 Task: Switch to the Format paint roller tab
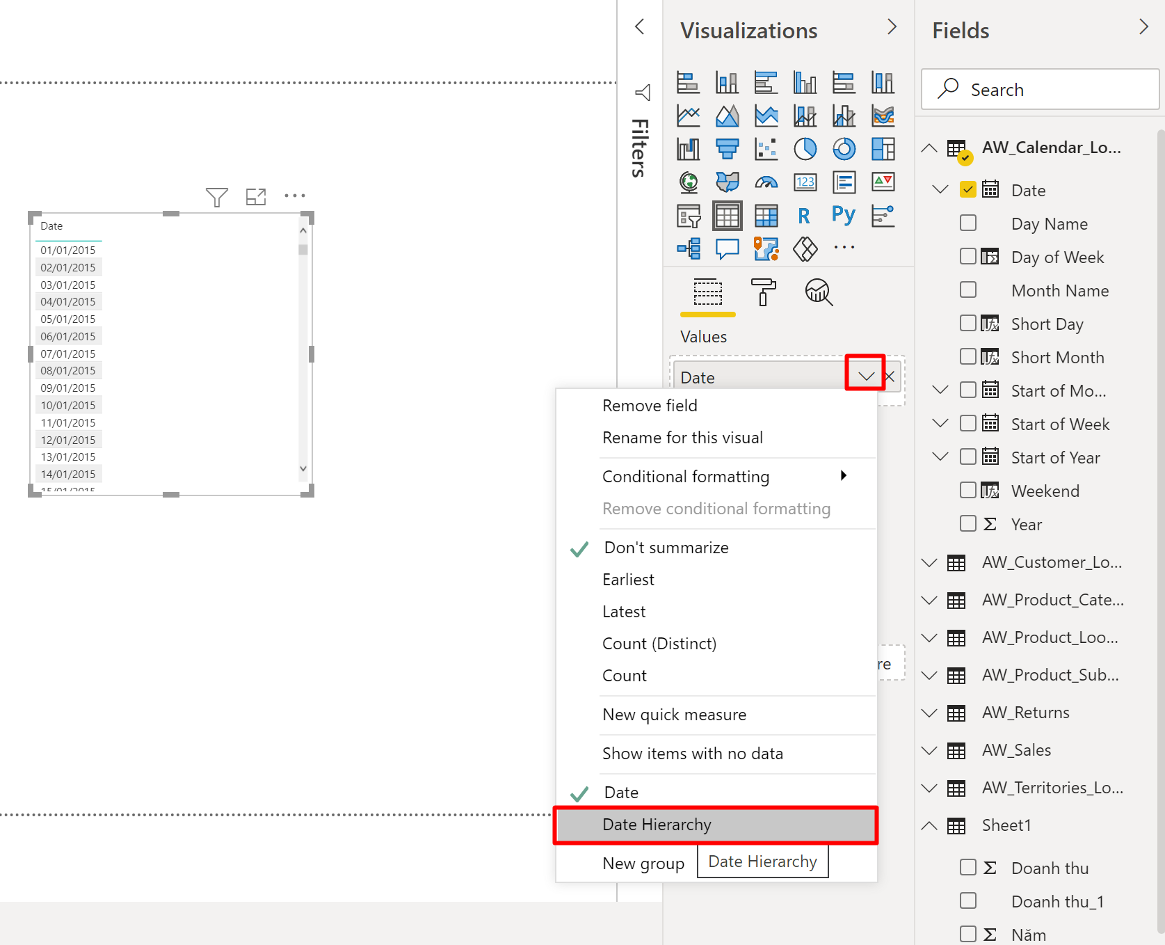coord(763,292)
